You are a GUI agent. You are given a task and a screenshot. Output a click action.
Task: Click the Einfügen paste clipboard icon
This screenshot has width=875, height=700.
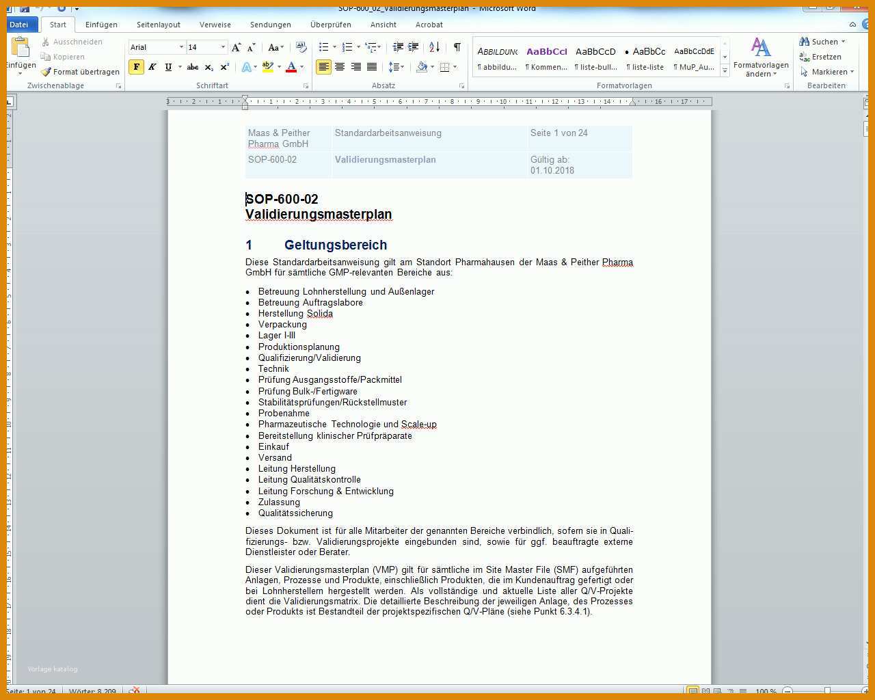(x=21, y=46)
